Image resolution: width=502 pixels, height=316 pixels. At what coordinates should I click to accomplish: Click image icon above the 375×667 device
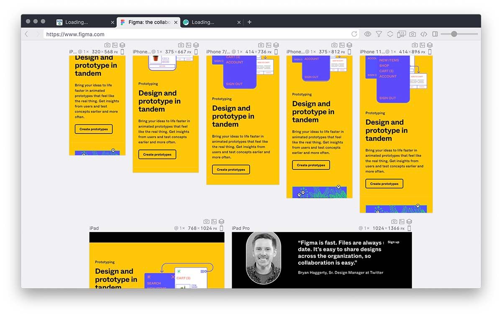(x=188, y=45)
